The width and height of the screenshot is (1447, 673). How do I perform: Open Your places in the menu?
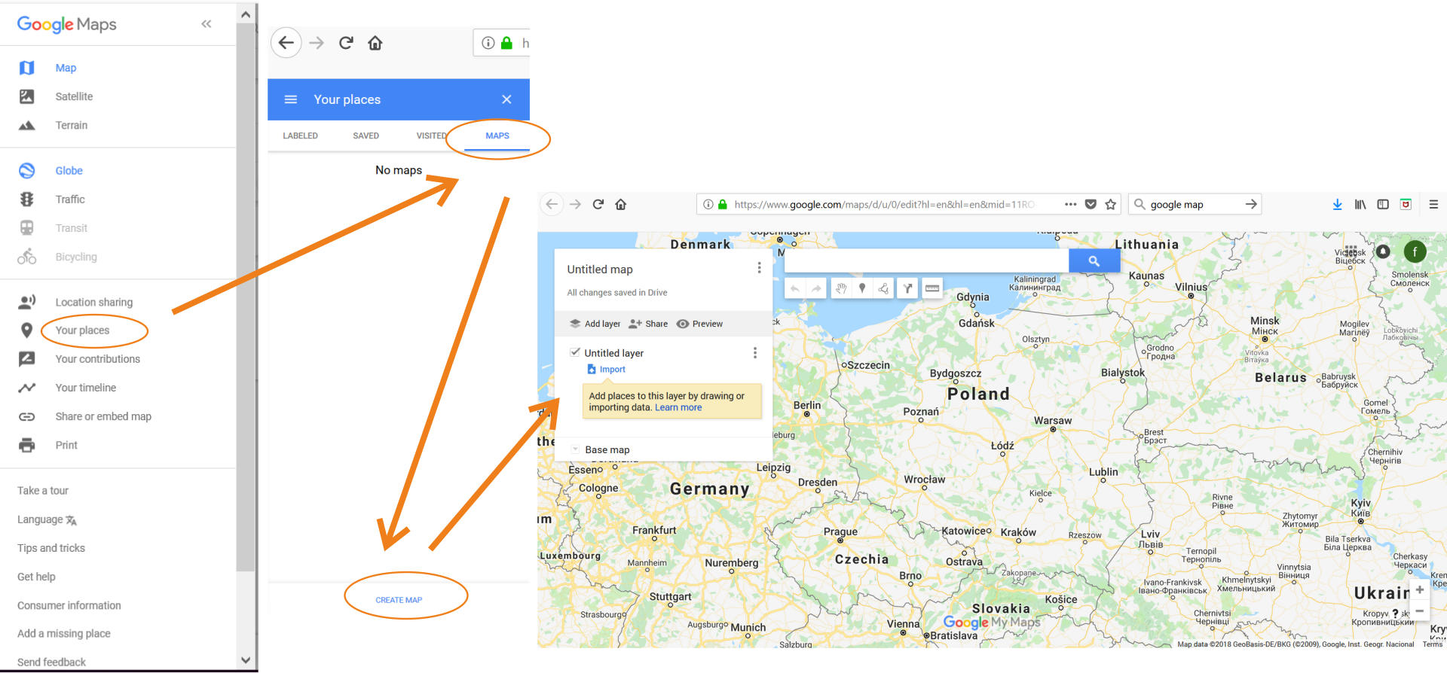82,330
